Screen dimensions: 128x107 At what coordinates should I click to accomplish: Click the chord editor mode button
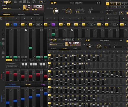coord(12,67)
